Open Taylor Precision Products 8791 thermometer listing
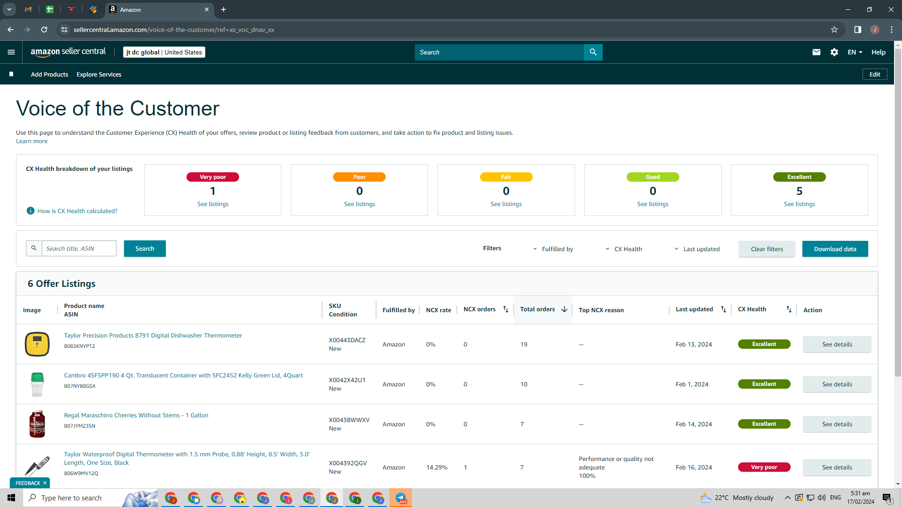This screenshot has height=507, width=902. coord(153,335)
